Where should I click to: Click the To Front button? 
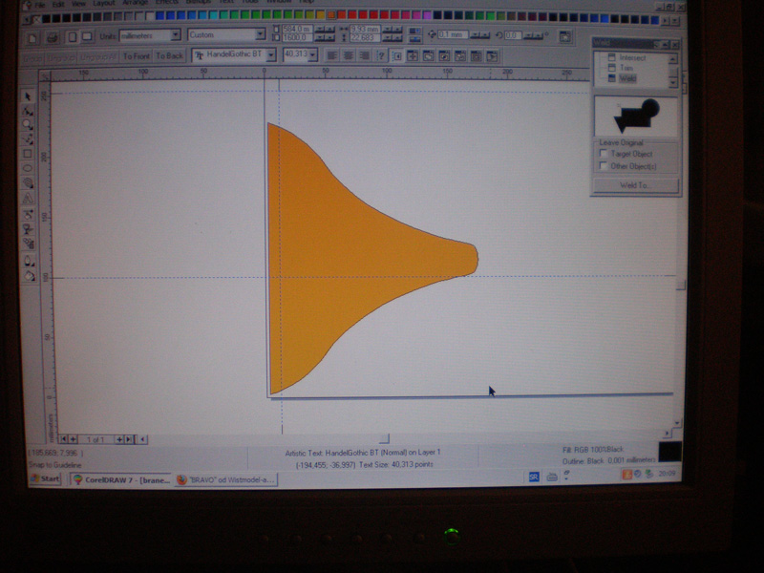(136, 56)
